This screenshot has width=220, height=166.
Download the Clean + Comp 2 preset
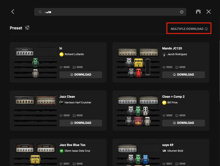[x=183, y=123]
